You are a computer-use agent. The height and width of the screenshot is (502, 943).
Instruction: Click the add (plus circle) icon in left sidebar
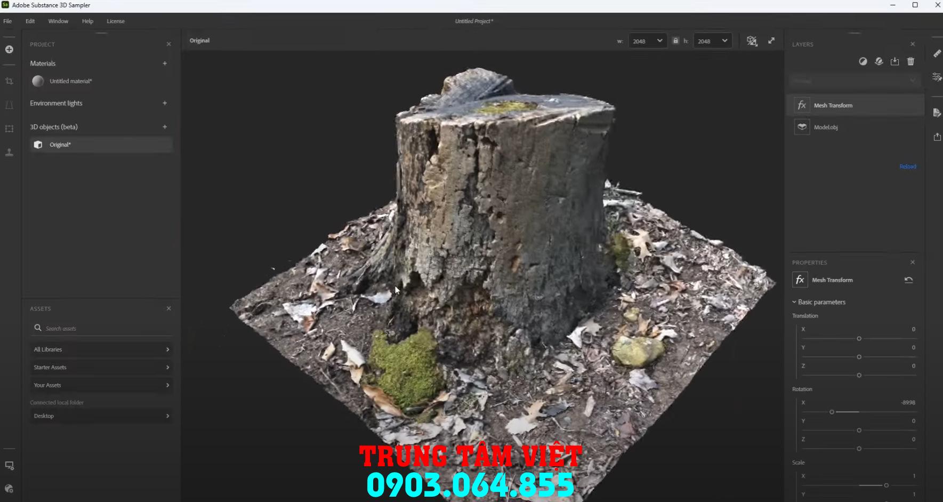click(x=9, y=50)
